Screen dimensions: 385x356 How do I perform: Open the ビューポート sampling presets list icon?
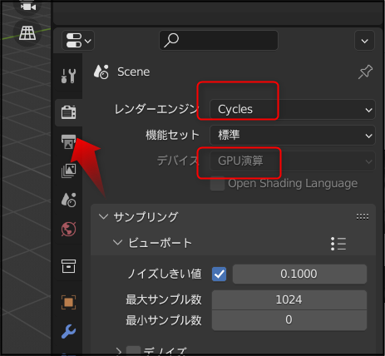pyautogui.click(x=338, y=244)
